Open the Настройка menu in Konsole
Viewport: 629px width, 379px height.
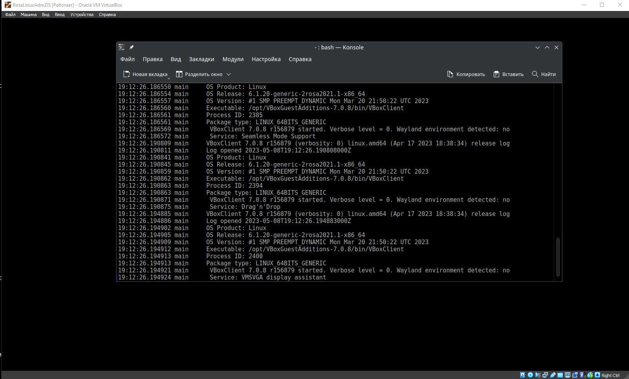click(x=266, y=59)
